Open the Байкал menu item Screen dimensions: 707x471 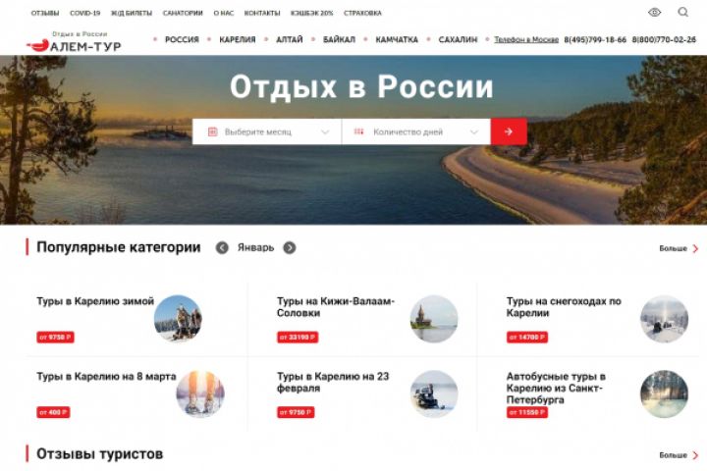[339, 39]
